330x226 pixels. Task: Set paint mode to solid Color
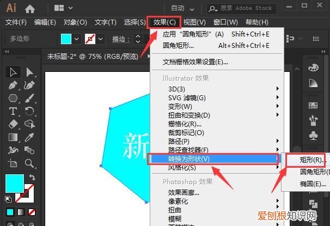pos(10,212)
